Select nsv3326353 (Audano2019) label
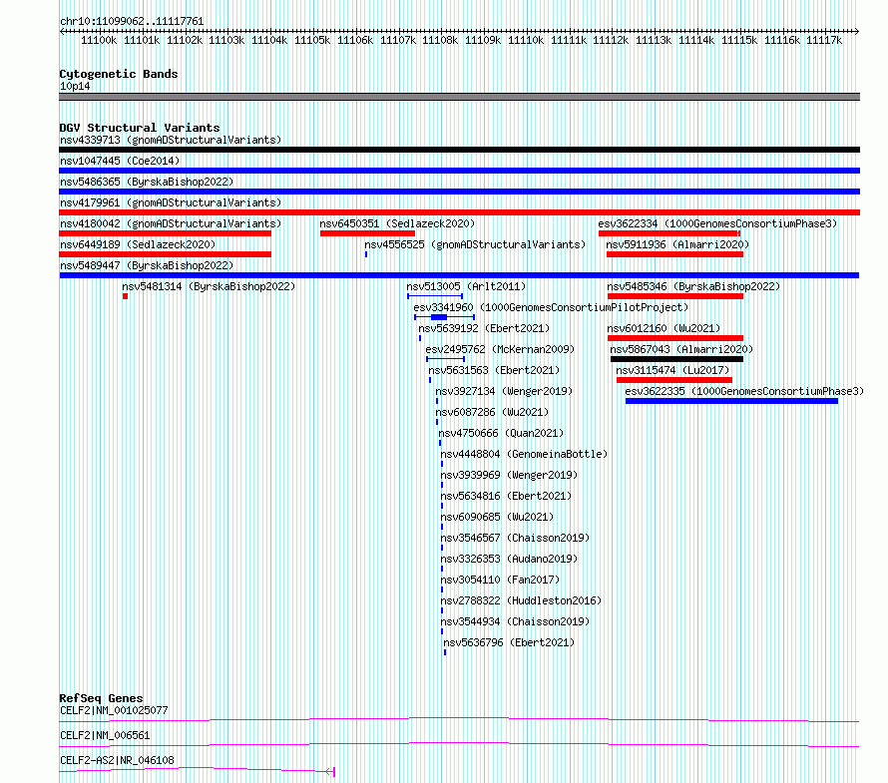 509,559
